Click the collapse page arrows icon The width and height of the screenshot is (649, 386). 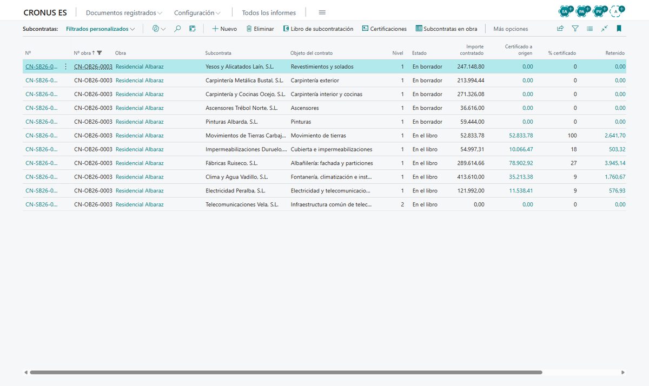point(604,29)
